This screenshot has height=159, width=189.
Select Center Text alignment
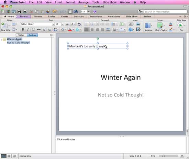(92, 29)
